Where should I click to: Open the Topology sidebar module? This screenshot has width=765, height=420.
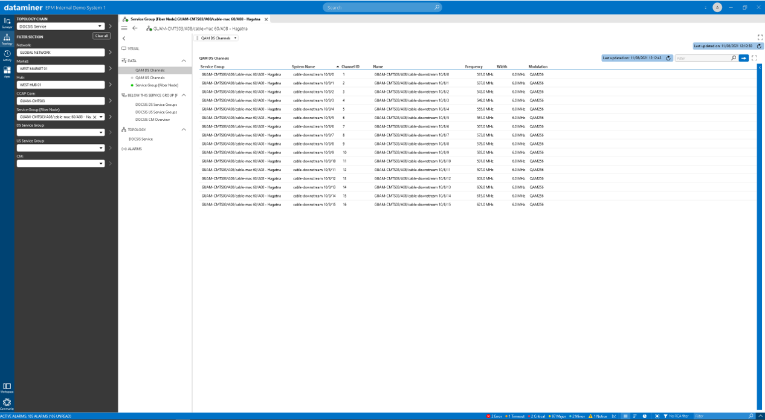7,39
